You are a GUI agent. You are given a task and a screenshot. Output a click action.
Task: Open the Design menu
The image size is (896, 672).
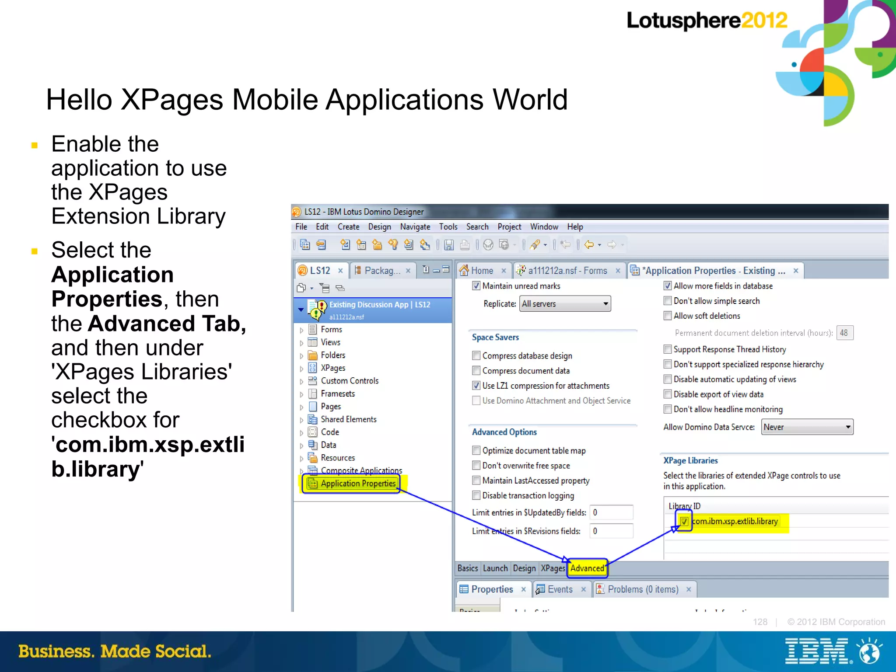point(379,226)
